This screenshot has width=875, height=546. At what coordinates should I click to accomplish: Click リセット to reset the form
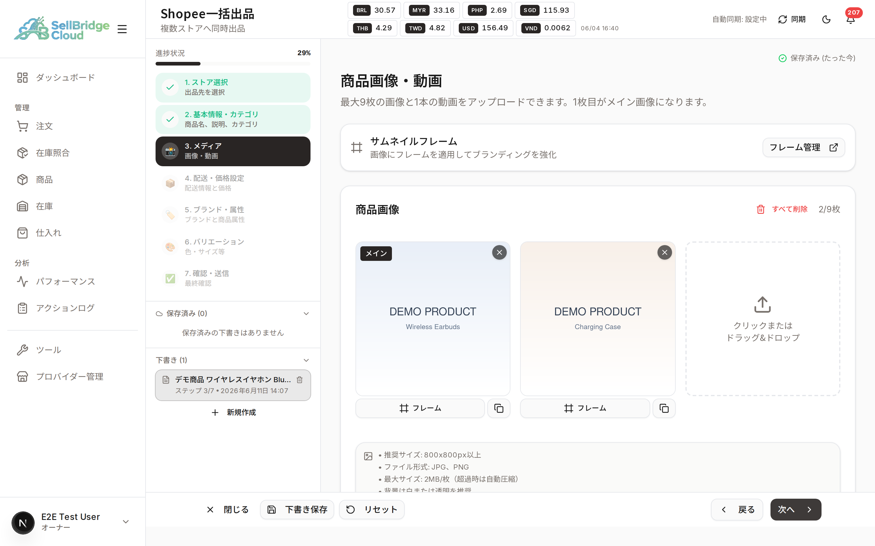click(x=372, y=510)
